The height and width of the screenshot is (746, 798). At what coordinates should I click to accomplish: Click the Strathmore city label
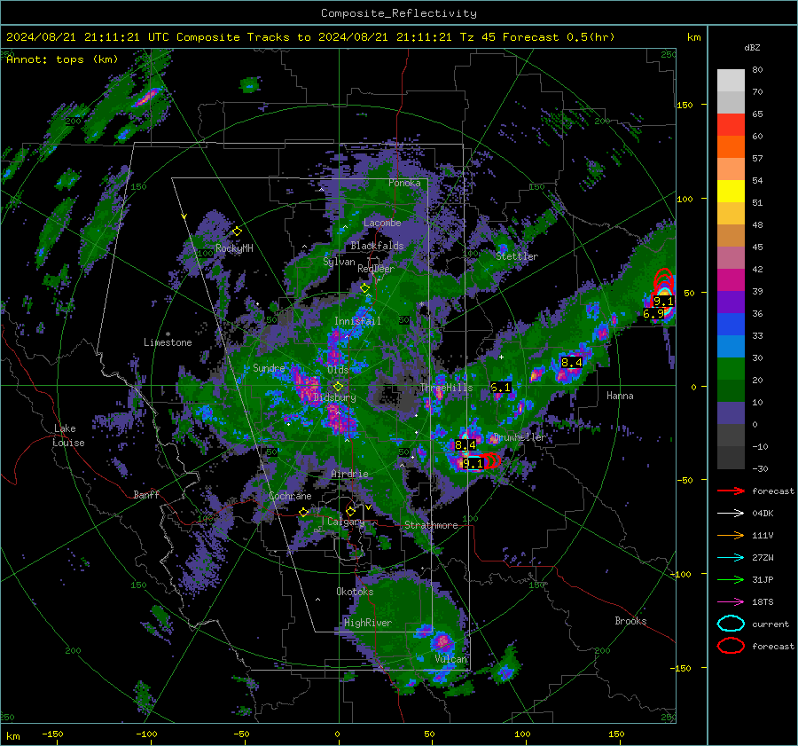click(431, 525)
